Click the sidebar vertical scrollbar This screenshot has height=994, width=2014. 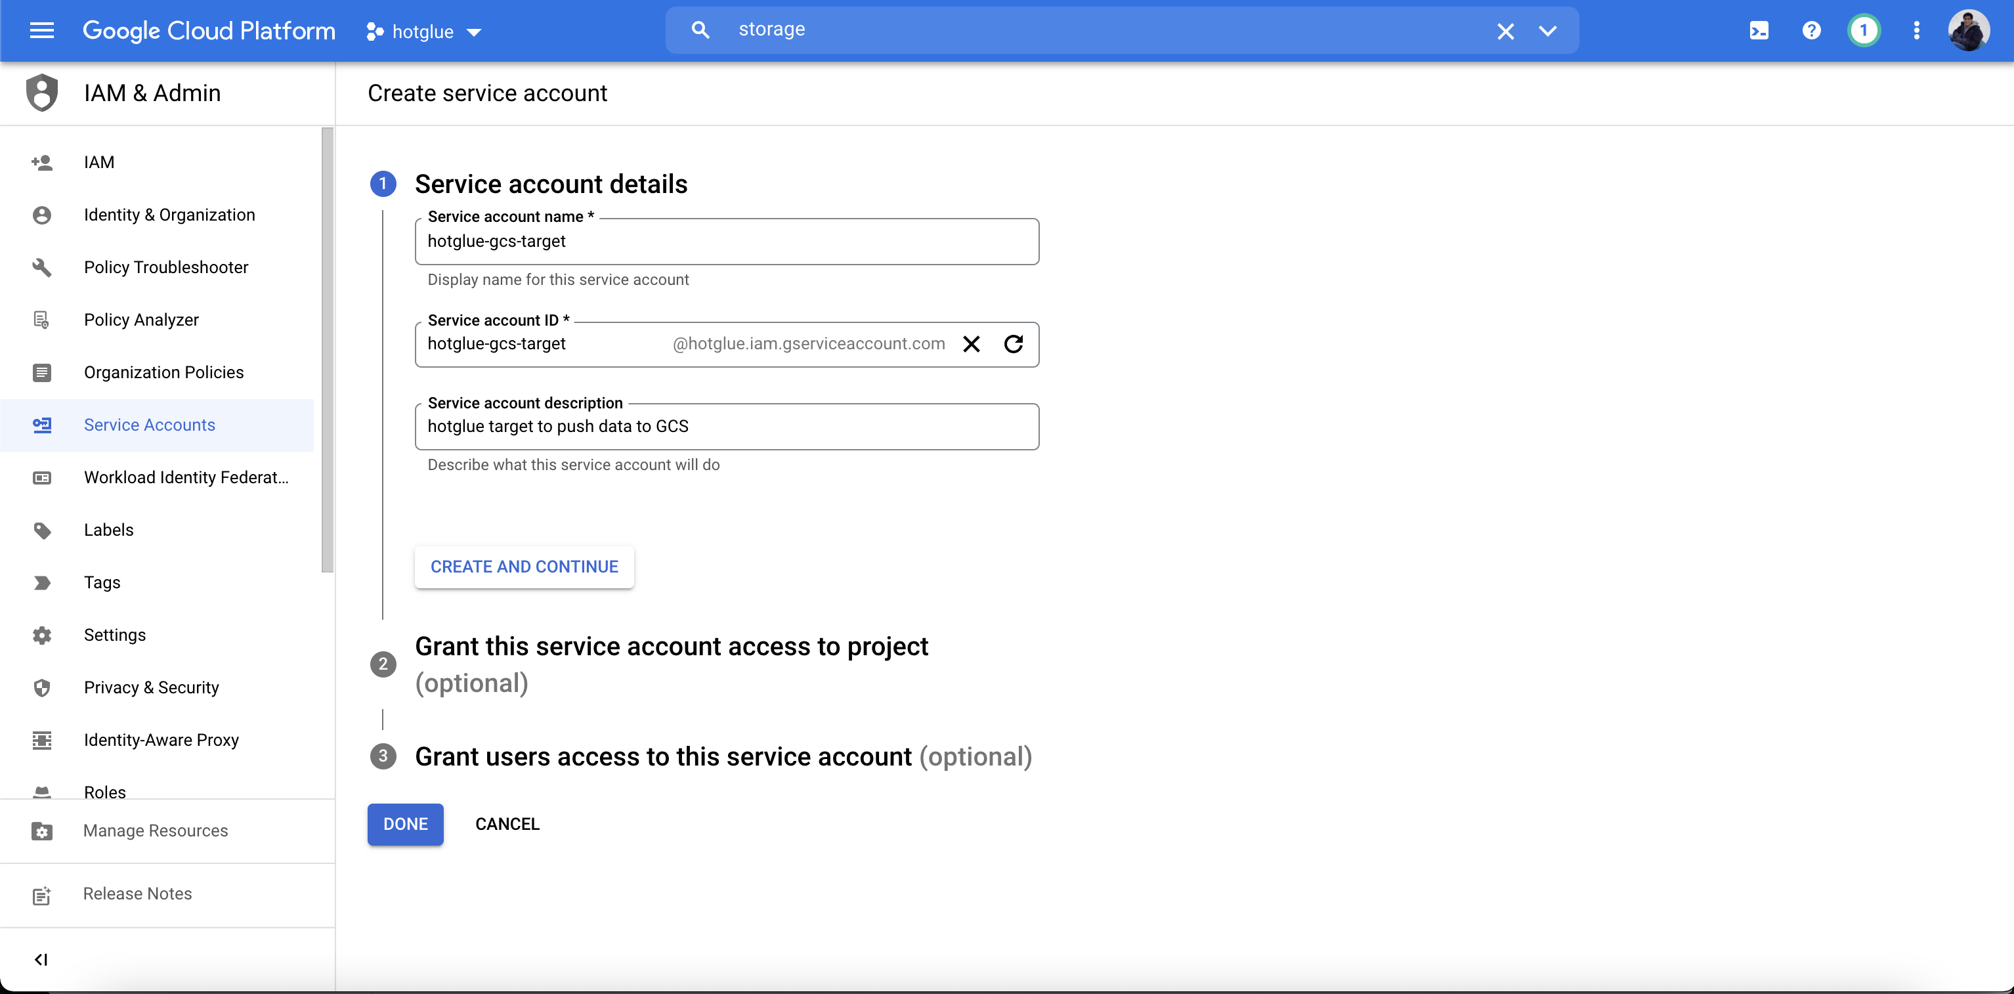point(327,349)
